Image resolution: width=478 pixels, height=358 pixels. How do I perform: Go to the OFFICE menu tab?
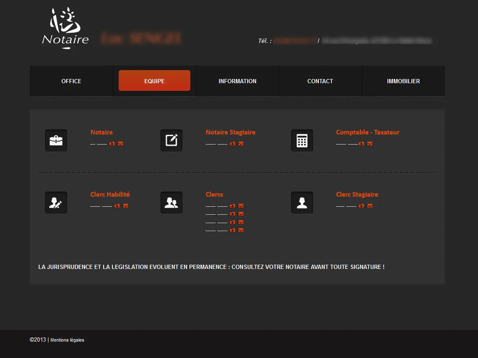click(x=71, y=81)
